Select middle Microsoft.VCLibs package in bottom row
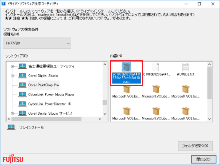Image resolution: width=220 pixels, height=165 pixels. click(x=156, y=111)
